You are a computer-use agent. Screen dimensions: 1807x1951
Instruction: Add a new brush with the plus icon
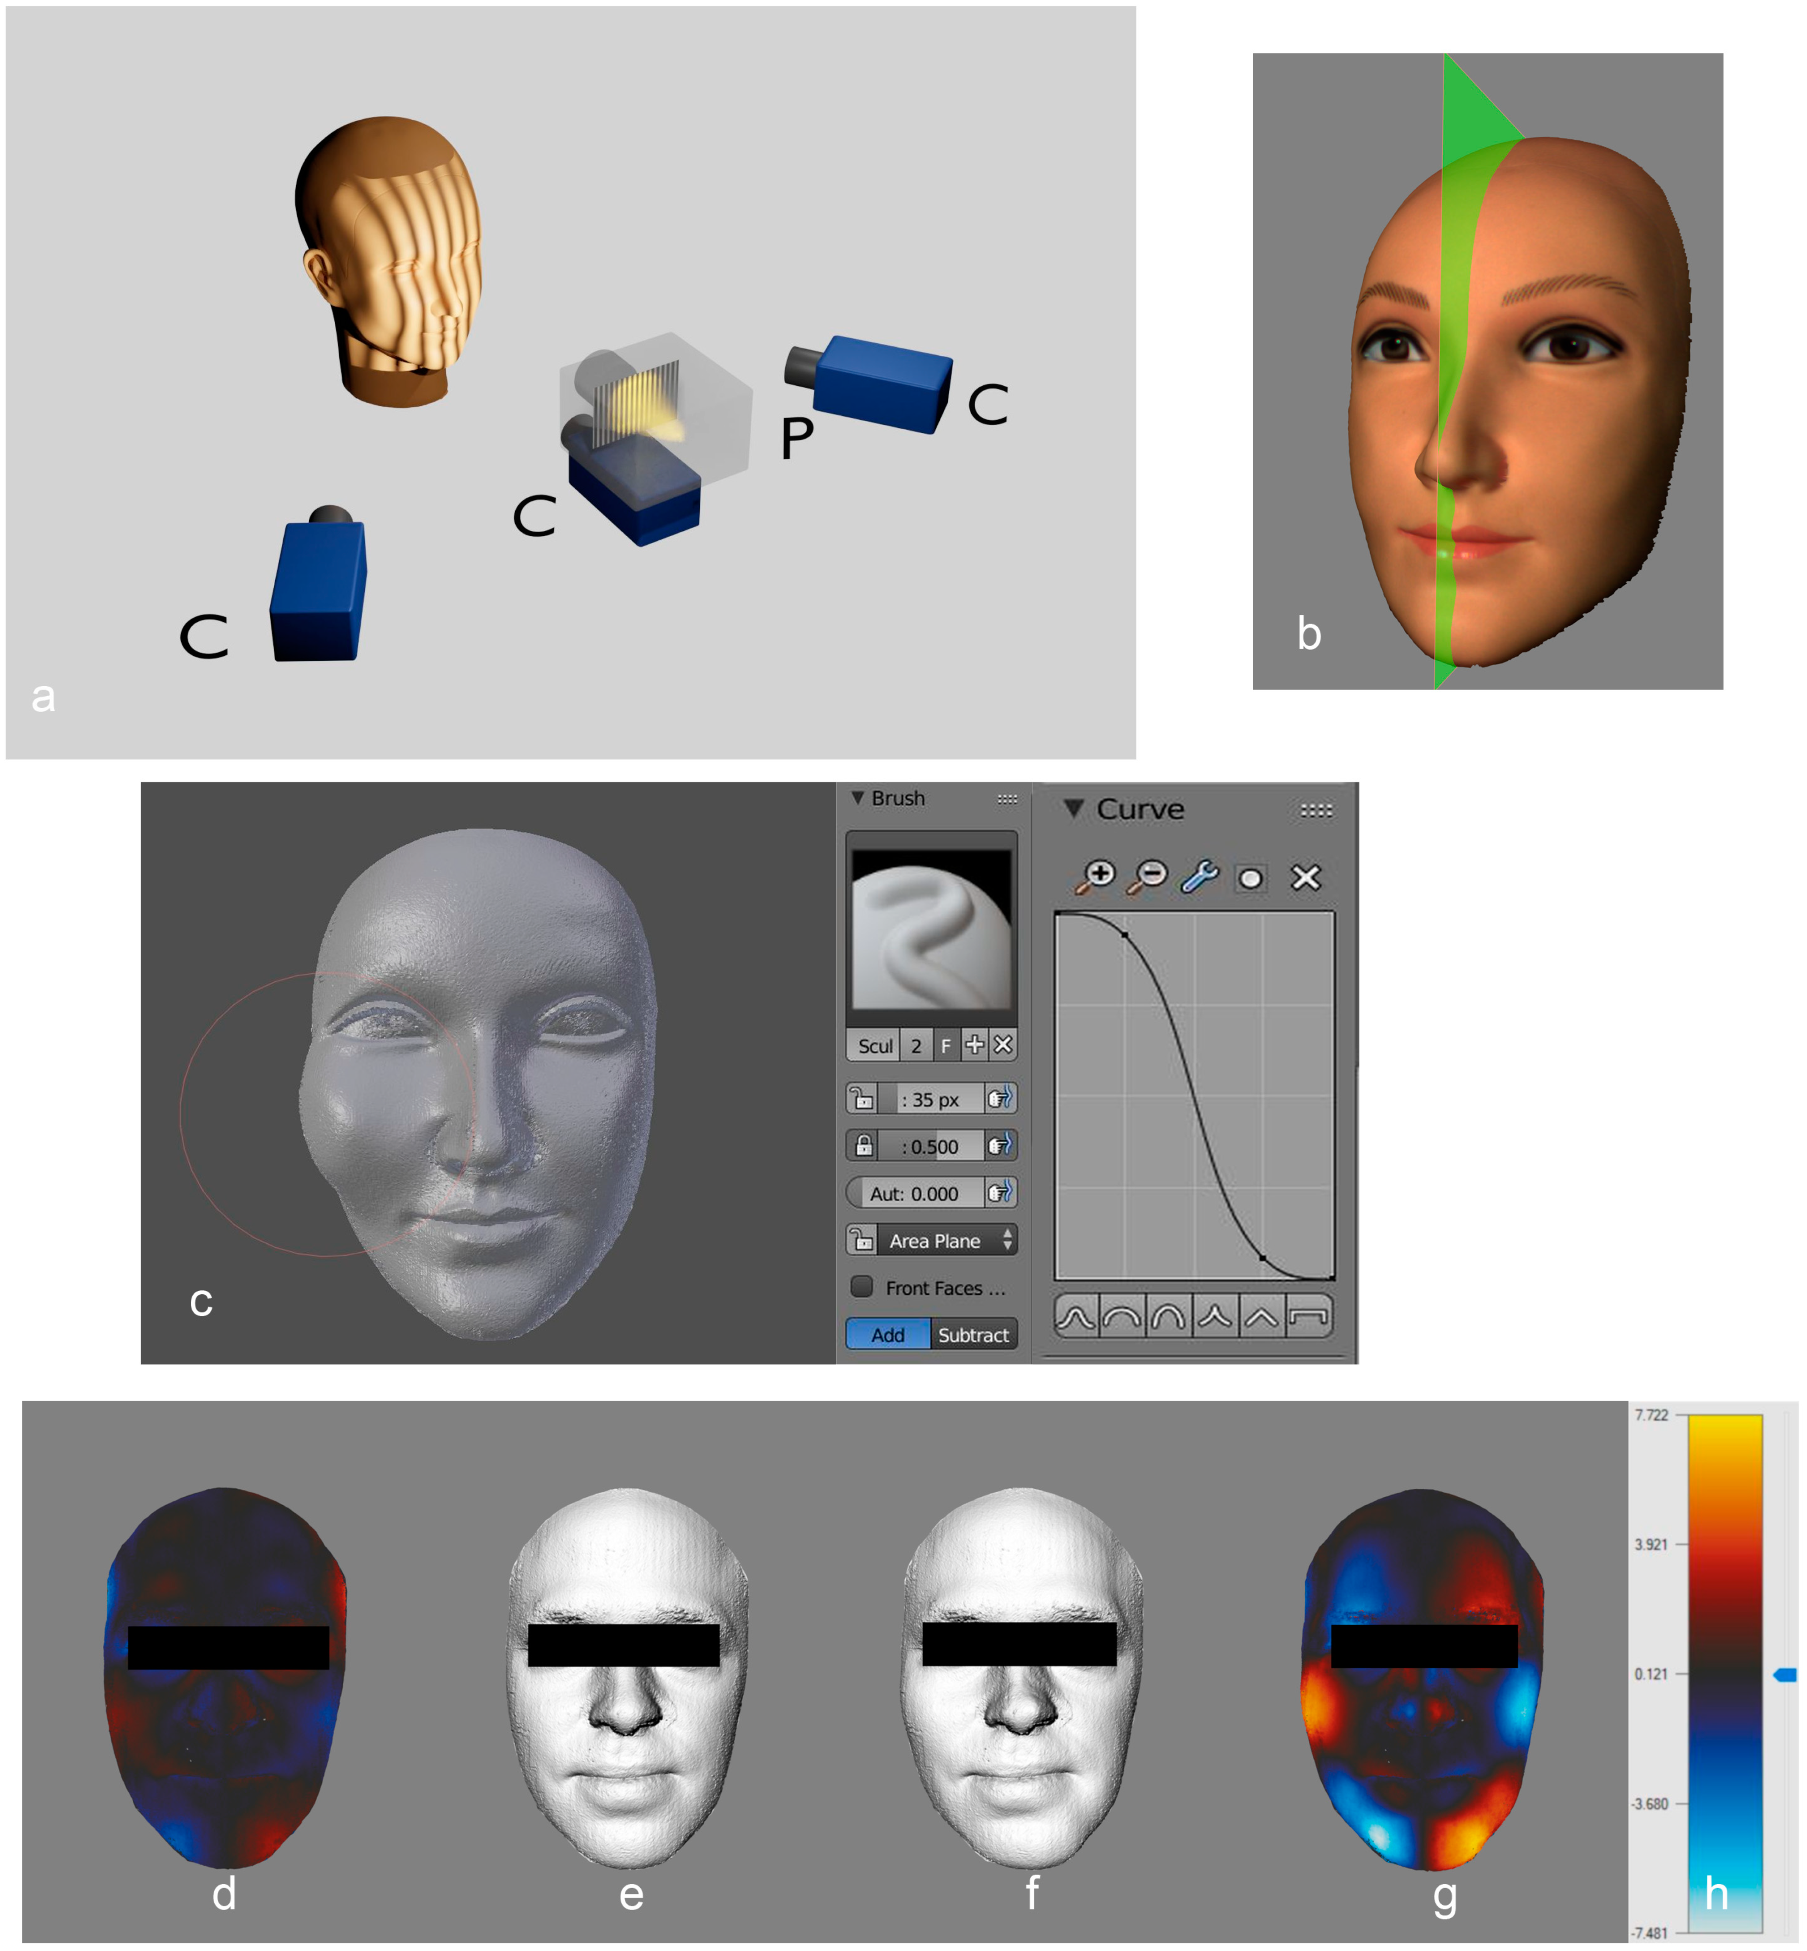pyautogui.click(x=974, y=1045)
